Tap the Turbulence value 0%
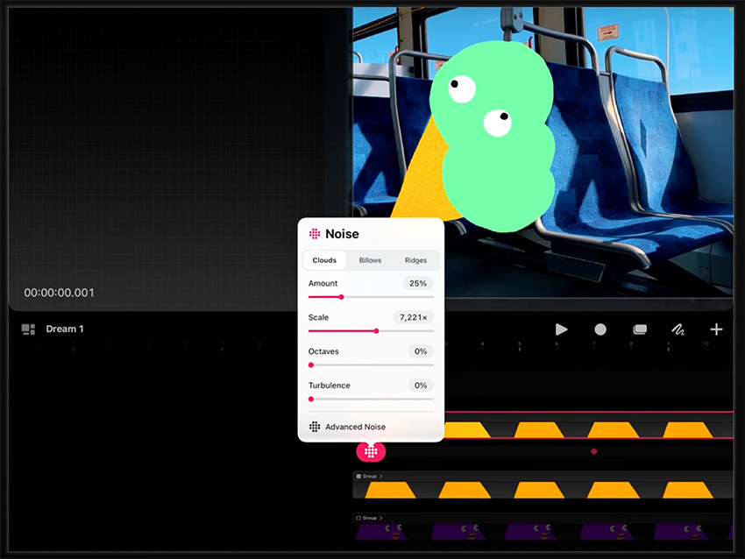The height and width of the screenshot is (559, 745). [421, 386]
